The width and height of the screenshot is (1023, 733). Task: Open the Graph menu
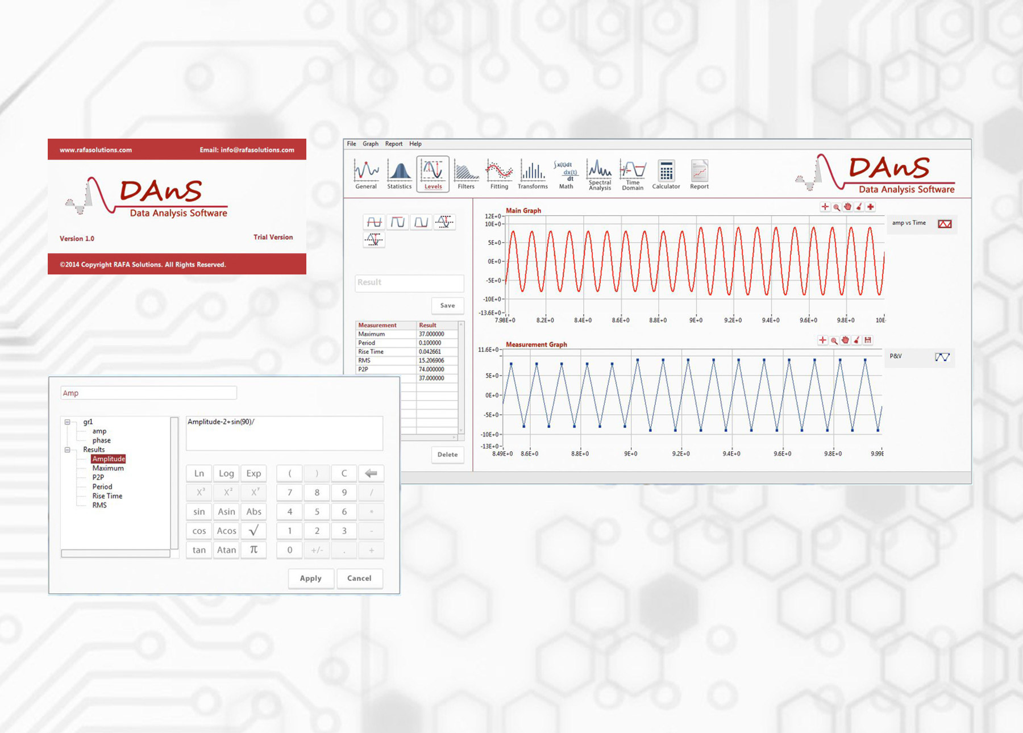tap(371, 144)
